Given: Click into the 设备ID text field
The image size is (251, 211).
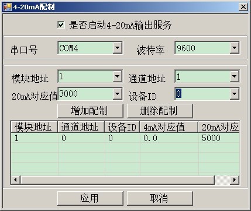Looking at the screenshot, I should click(202, 94).
